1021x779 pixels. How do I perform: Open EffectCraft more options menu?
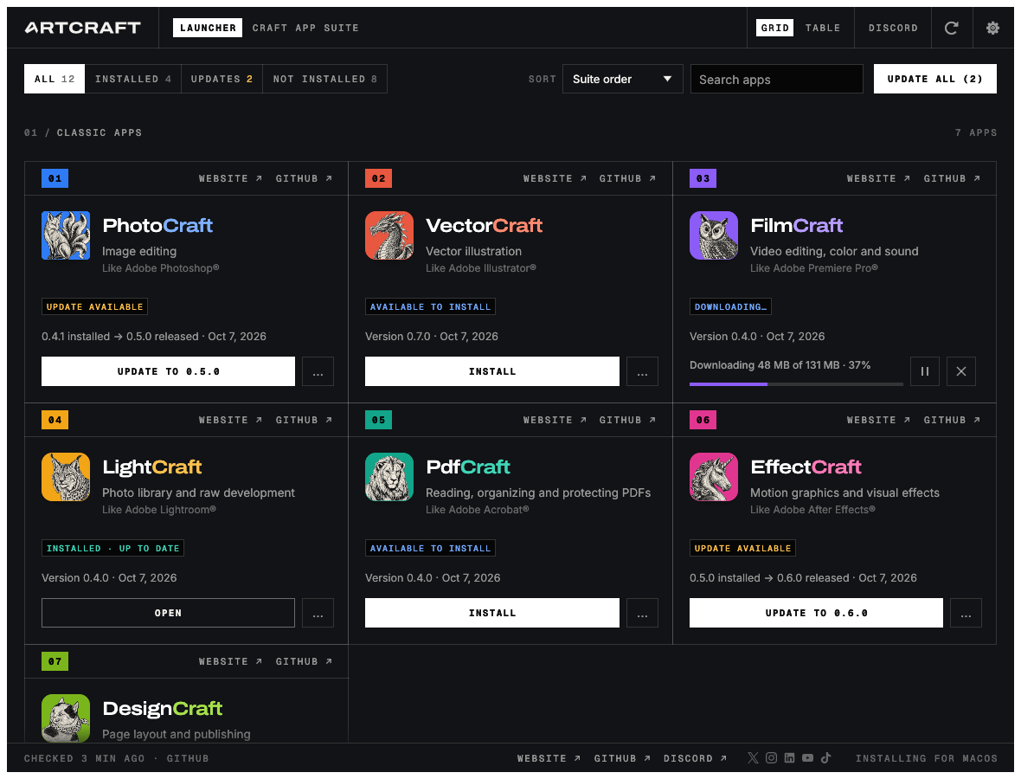966,613
